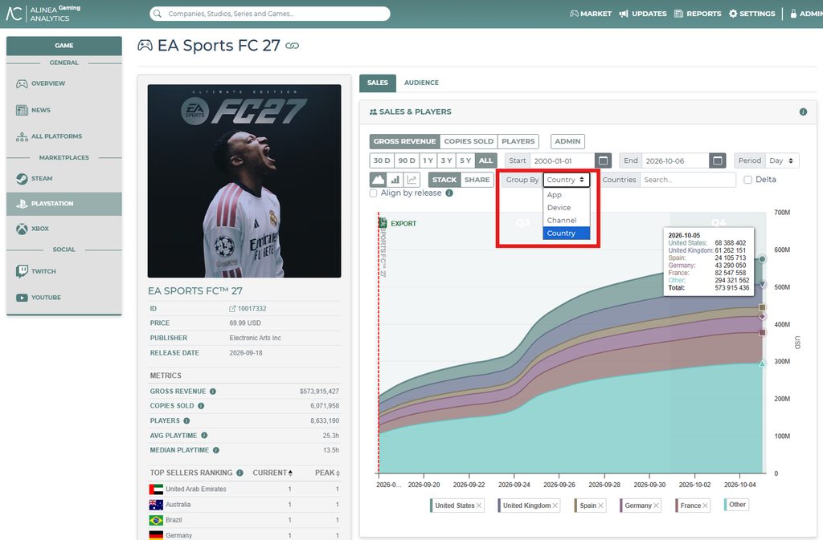Screen dimensions: 823x540
Task: Select SHARE chart mode
Action: pyautogui.click(x=477, y=180)
